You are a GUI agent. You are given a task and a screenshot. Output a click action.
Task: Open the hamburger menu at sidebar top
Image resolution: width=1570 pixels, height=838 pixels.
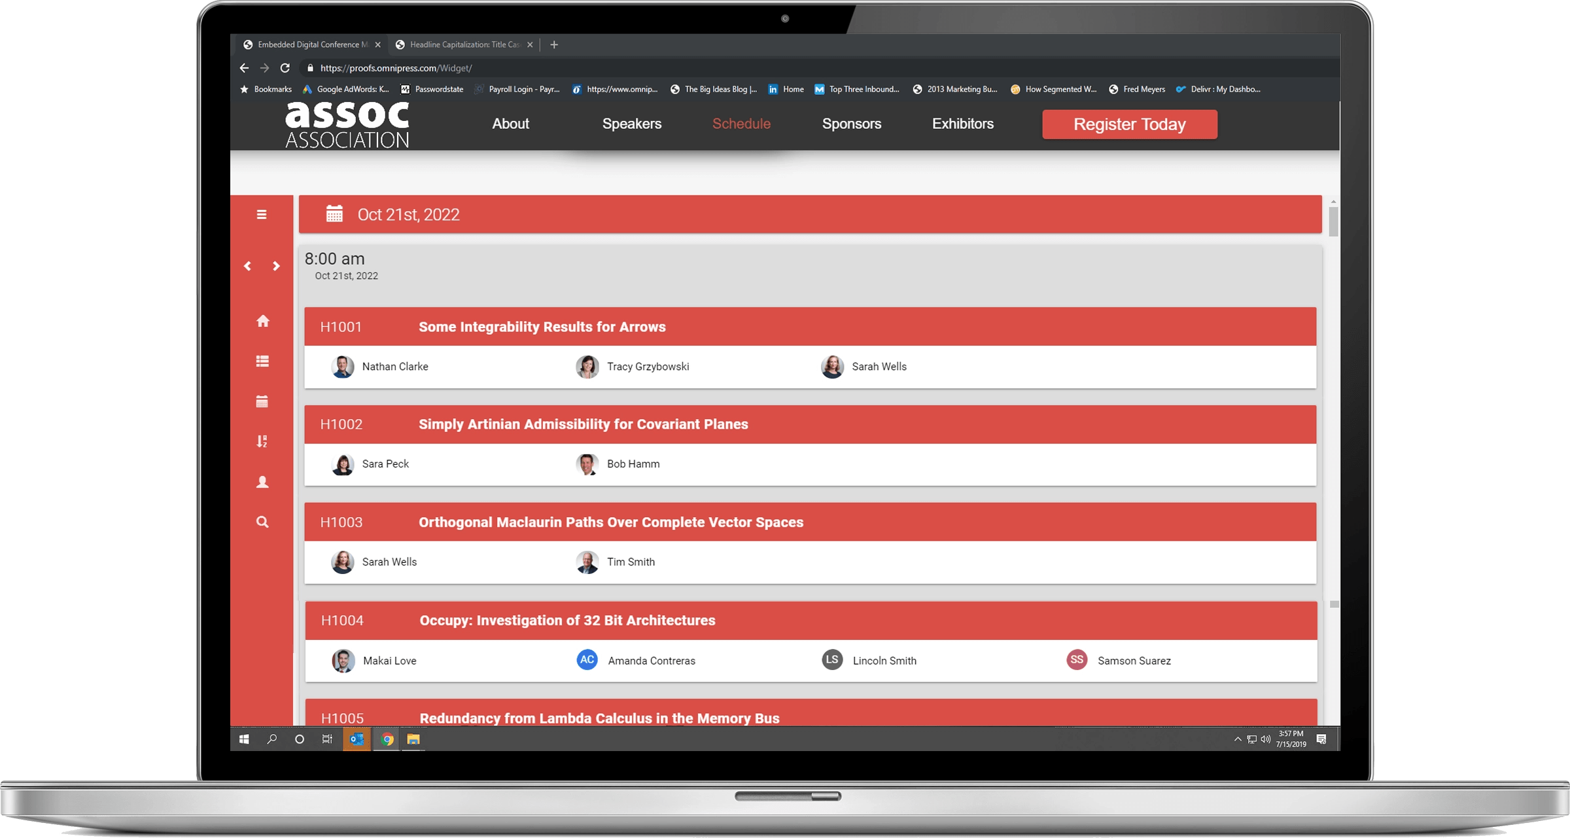[261, 214]
